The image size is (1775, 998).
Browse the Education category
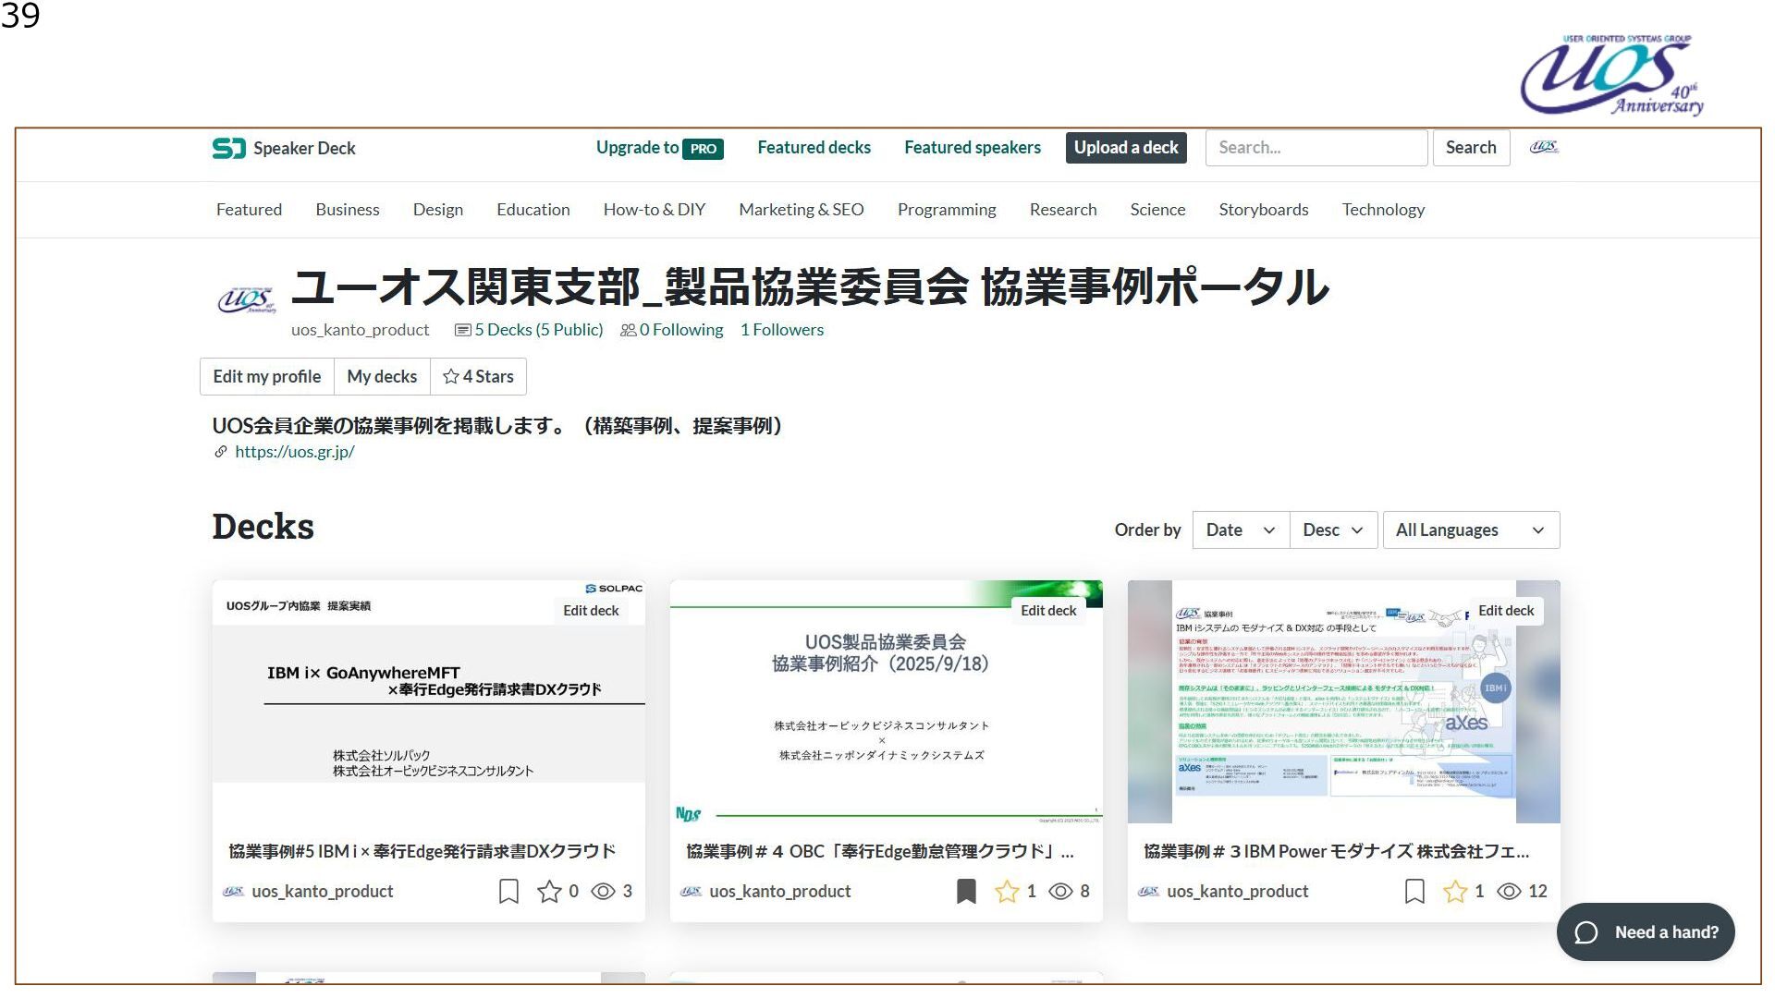click(533, 210)
